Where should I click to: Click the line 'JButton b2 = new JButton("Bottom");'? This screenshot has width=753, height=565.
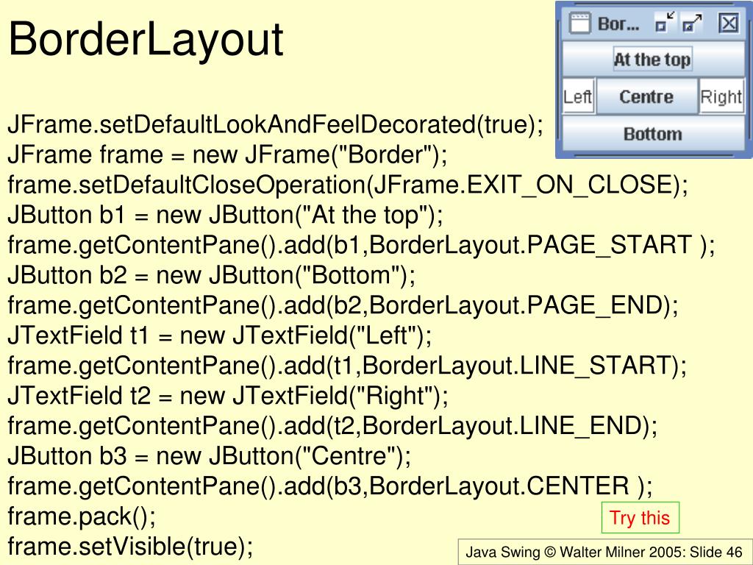(212, 275)
